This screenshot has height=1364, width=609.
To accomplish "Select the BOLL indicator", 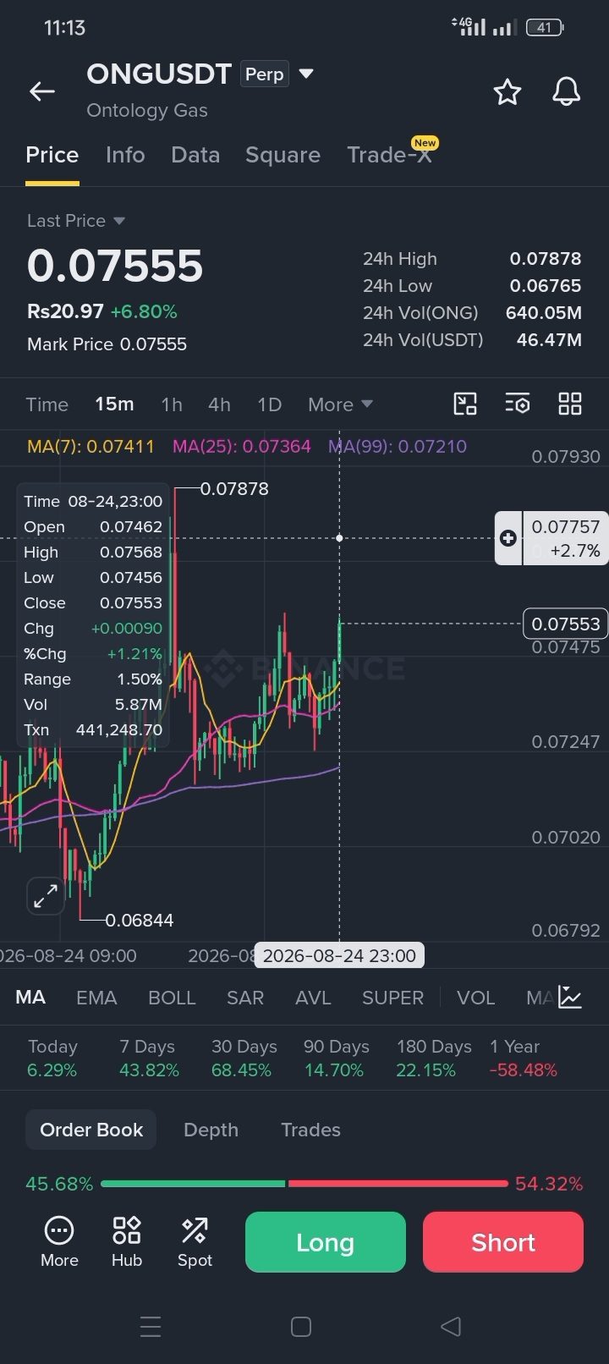I will tap(172, 998).
